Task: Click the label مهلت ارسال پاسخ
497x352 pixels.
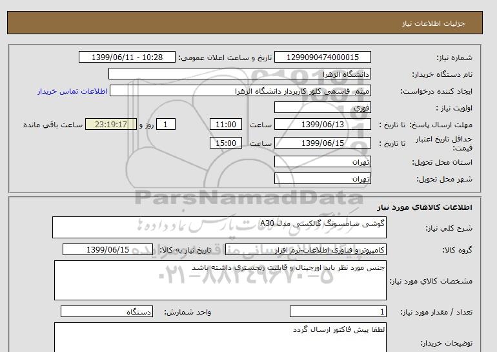Action: 440,125
